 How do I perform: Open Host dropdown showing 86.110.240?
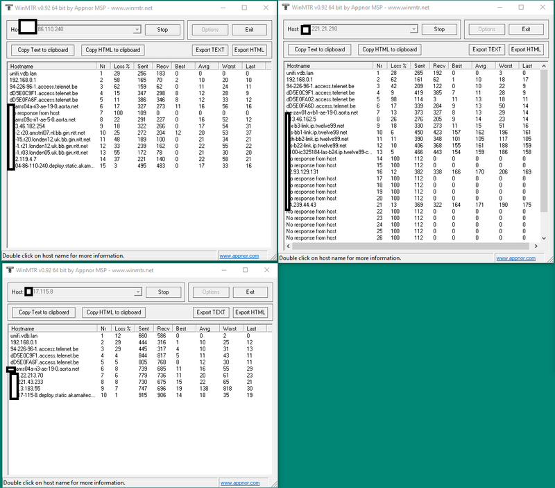click(x=137, y=30)
